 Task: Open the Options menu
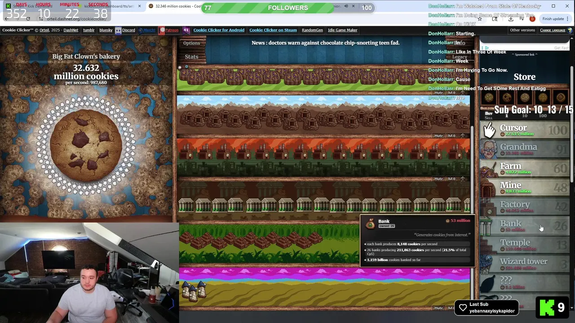191,43
